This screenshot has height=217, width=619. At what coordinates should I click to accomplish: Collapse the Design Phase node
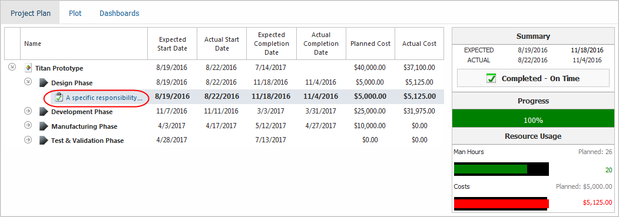tap(28, 82)
